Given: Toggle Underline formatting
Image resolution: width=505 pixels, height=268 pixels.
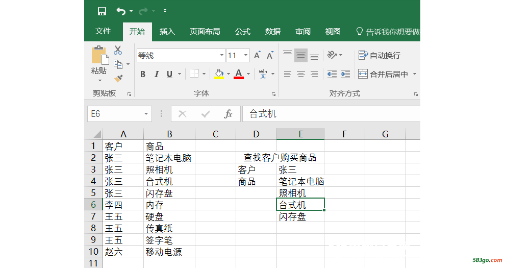Looking at the screenshot, I should 169,75.
